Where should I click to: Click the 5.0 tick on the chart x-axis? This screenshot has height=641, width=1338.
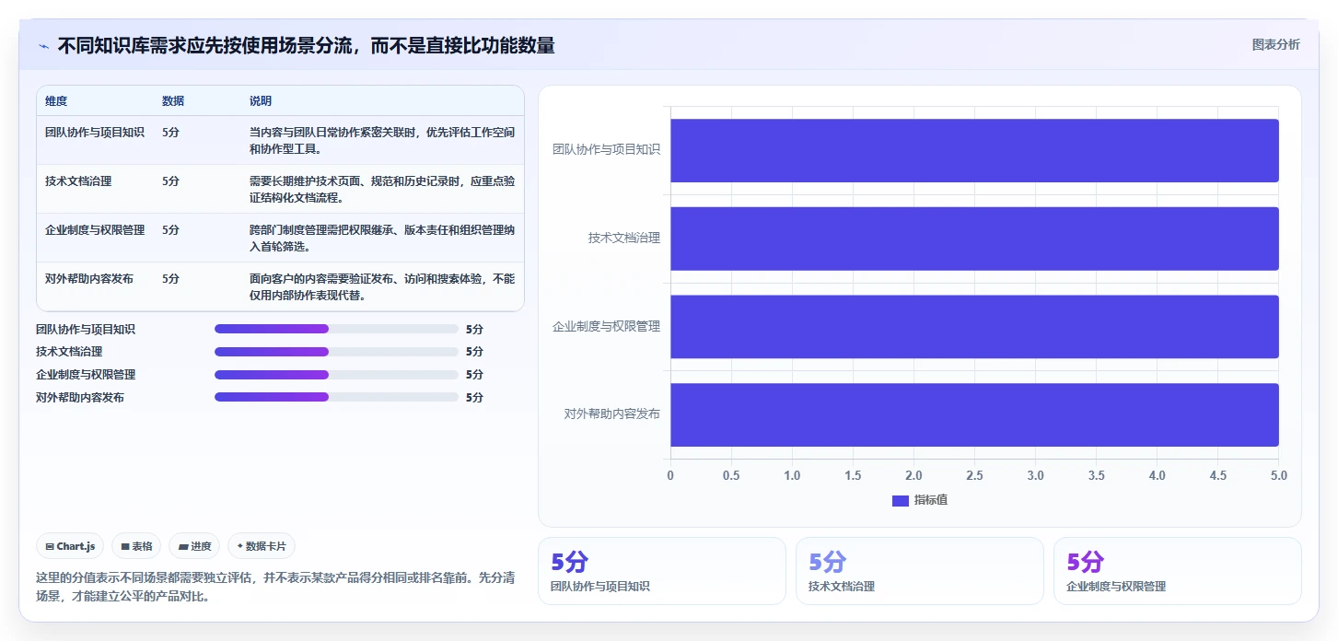tap(1278, 475)
